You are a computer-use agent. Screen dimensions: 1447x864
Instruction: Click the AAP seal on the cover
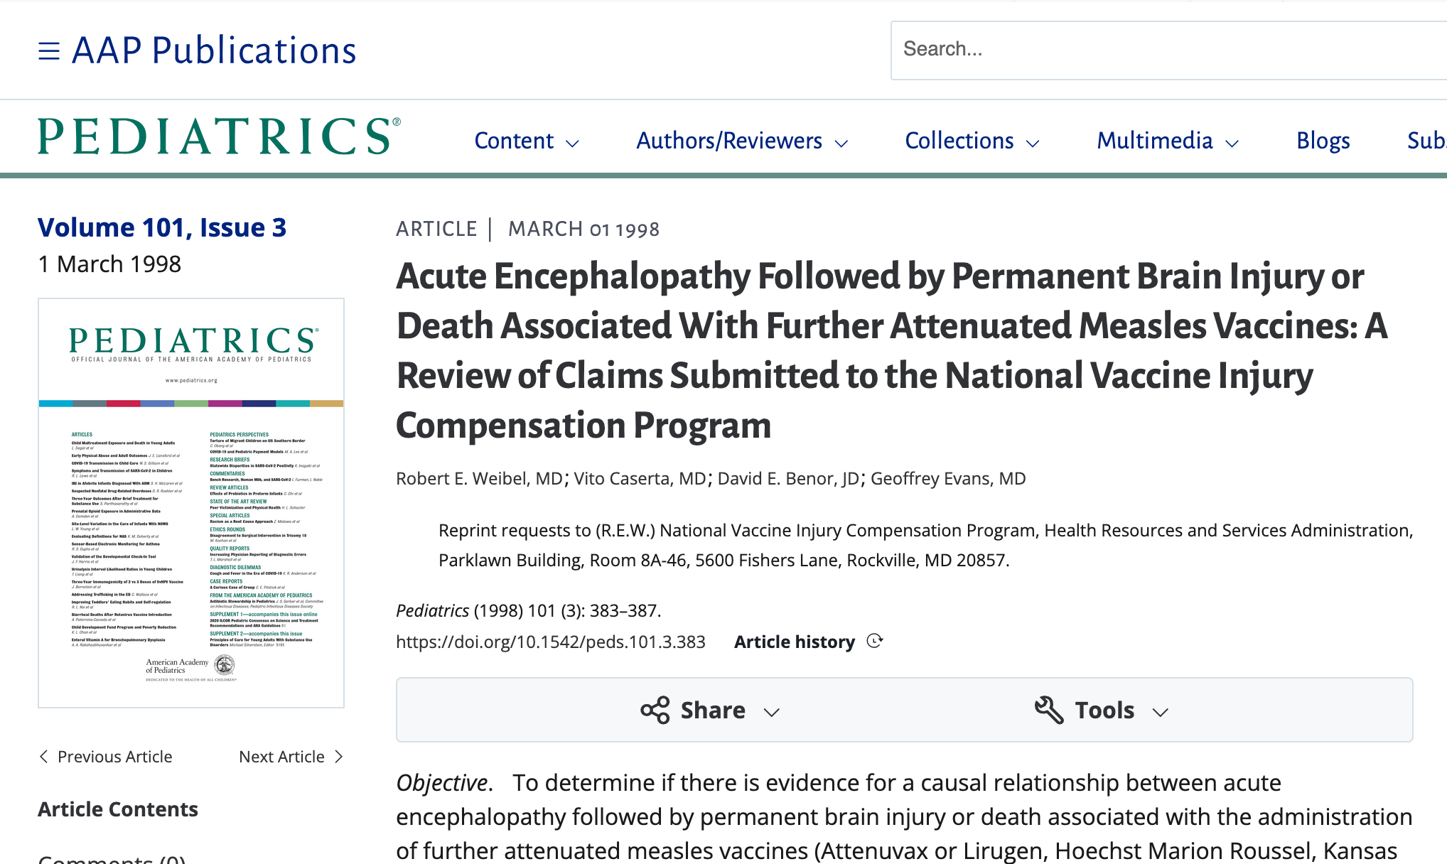pos(225,665)
